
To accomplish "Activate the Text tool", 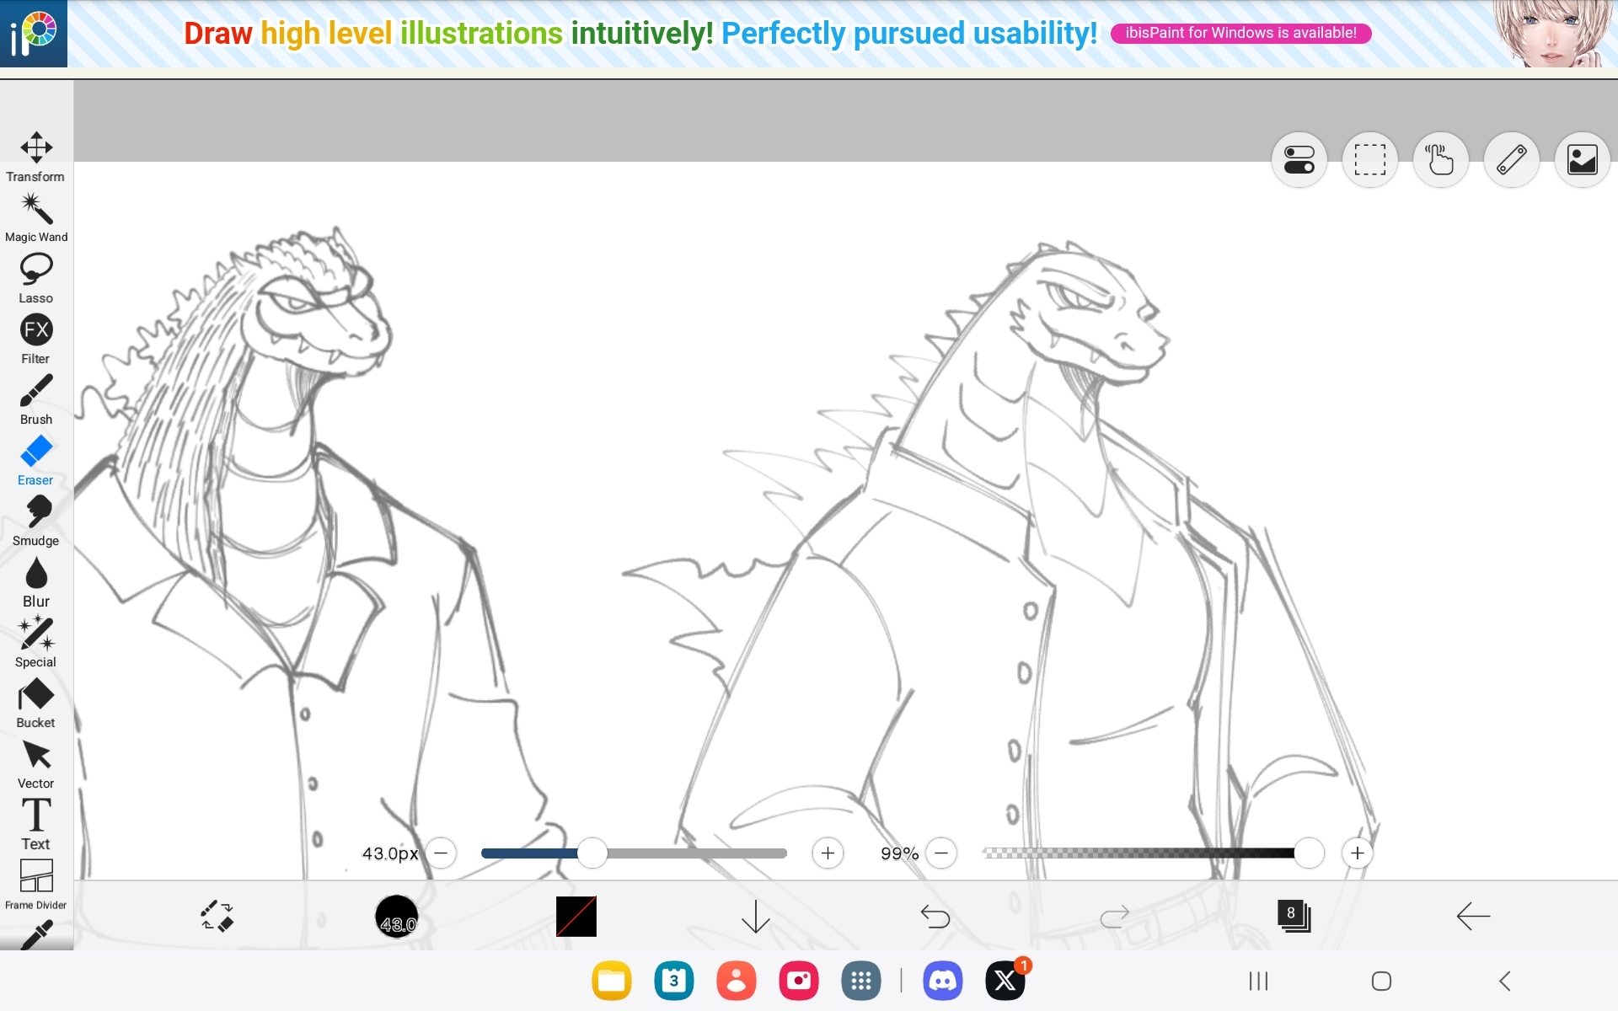I will (36, 823).
